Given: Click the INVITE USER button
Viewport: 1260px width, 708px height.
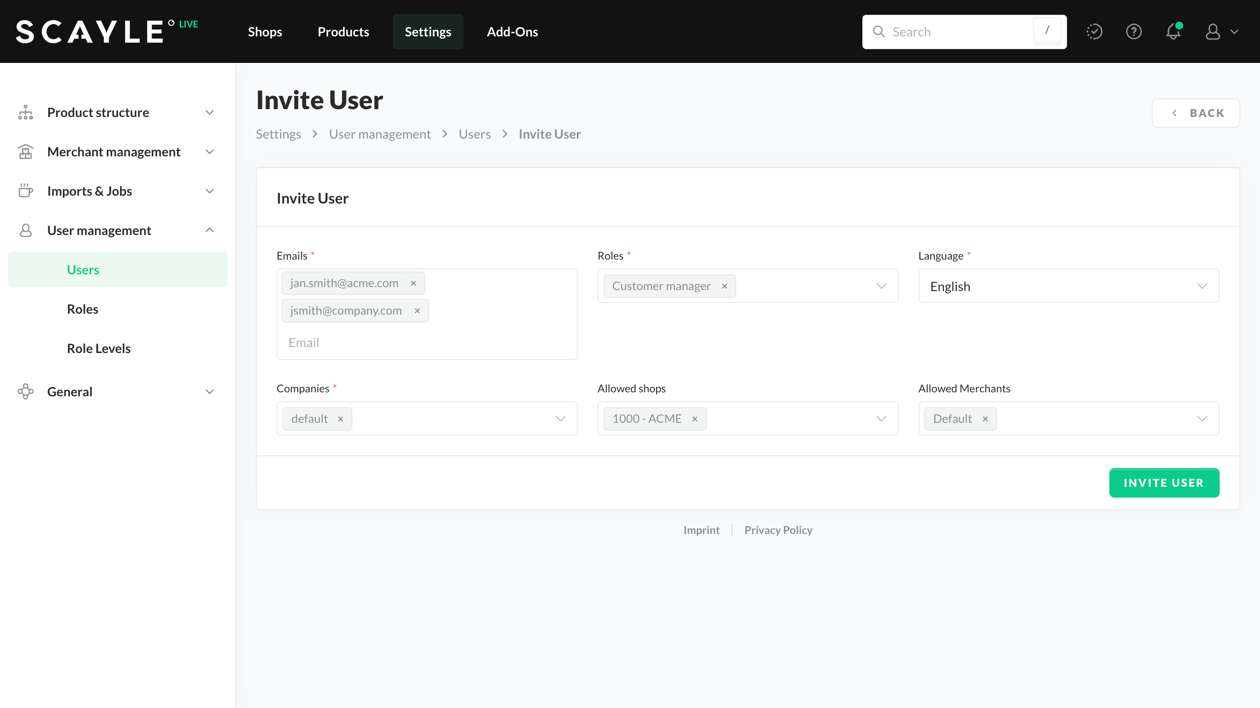Looking at the screenshot, I should [x=1164, y=483].
